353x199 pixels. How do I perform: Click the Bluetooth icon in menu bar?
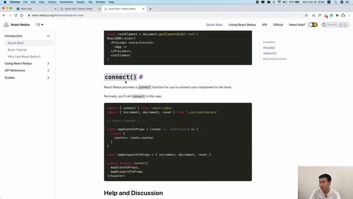274,2
